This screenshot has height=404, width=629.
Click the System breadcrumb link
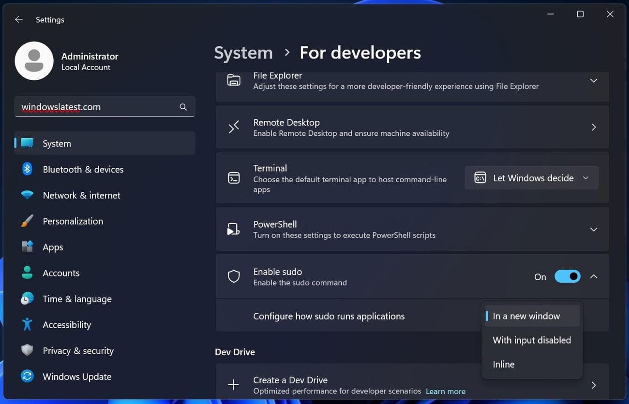click(243, 53)
